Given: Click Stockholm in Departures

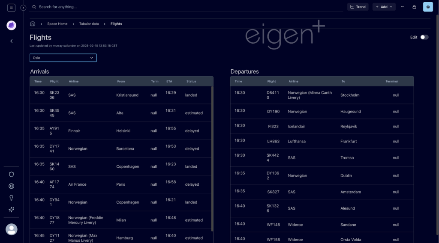Looking at the screenshot, I should click(350, 95).
